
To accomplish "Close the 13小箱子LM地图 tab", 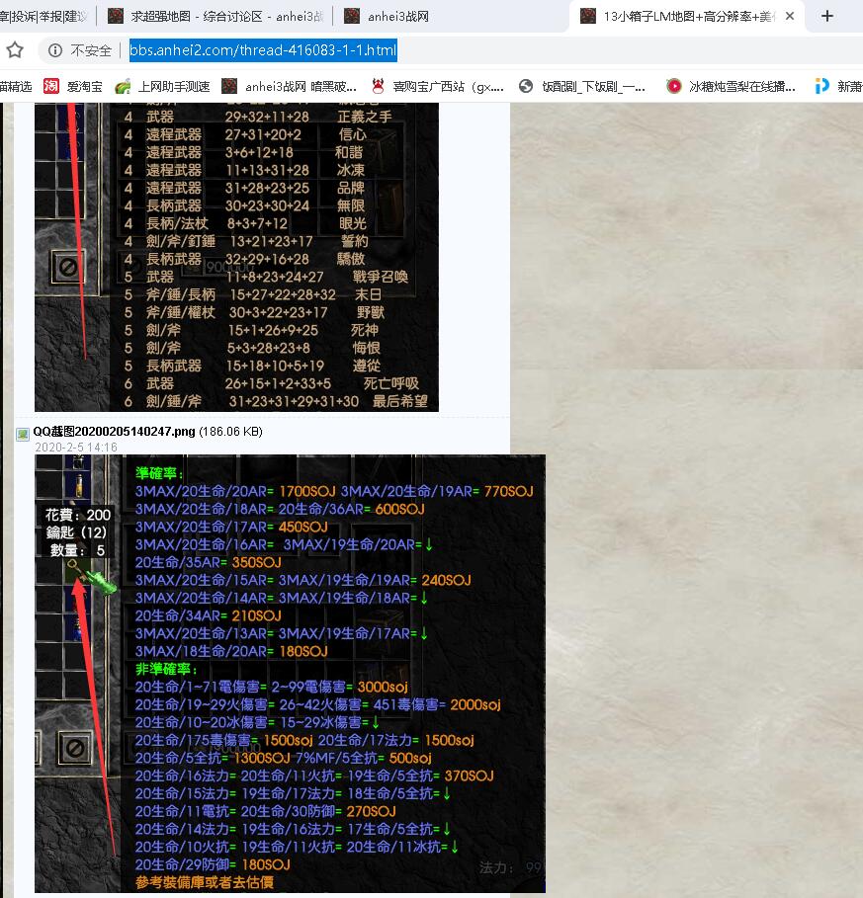I will tap(790, 16).
